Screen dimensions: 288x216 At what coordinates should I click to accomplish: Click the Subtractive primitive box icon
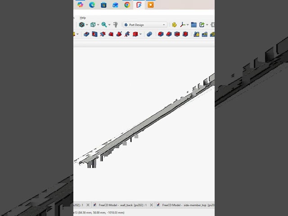135,34
